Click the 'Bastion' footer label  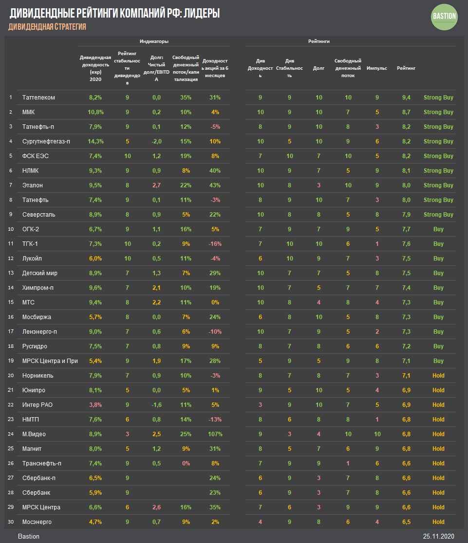(x=28, y=537)
